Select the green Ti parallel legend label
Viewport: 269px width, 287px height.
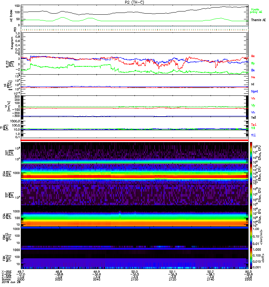click(253, 128)
